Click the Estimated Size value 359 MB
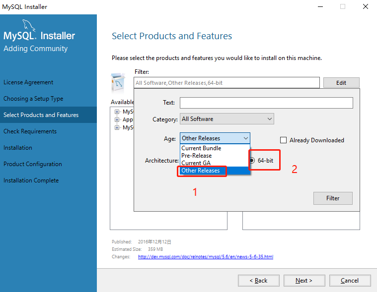 coord(155,249)
